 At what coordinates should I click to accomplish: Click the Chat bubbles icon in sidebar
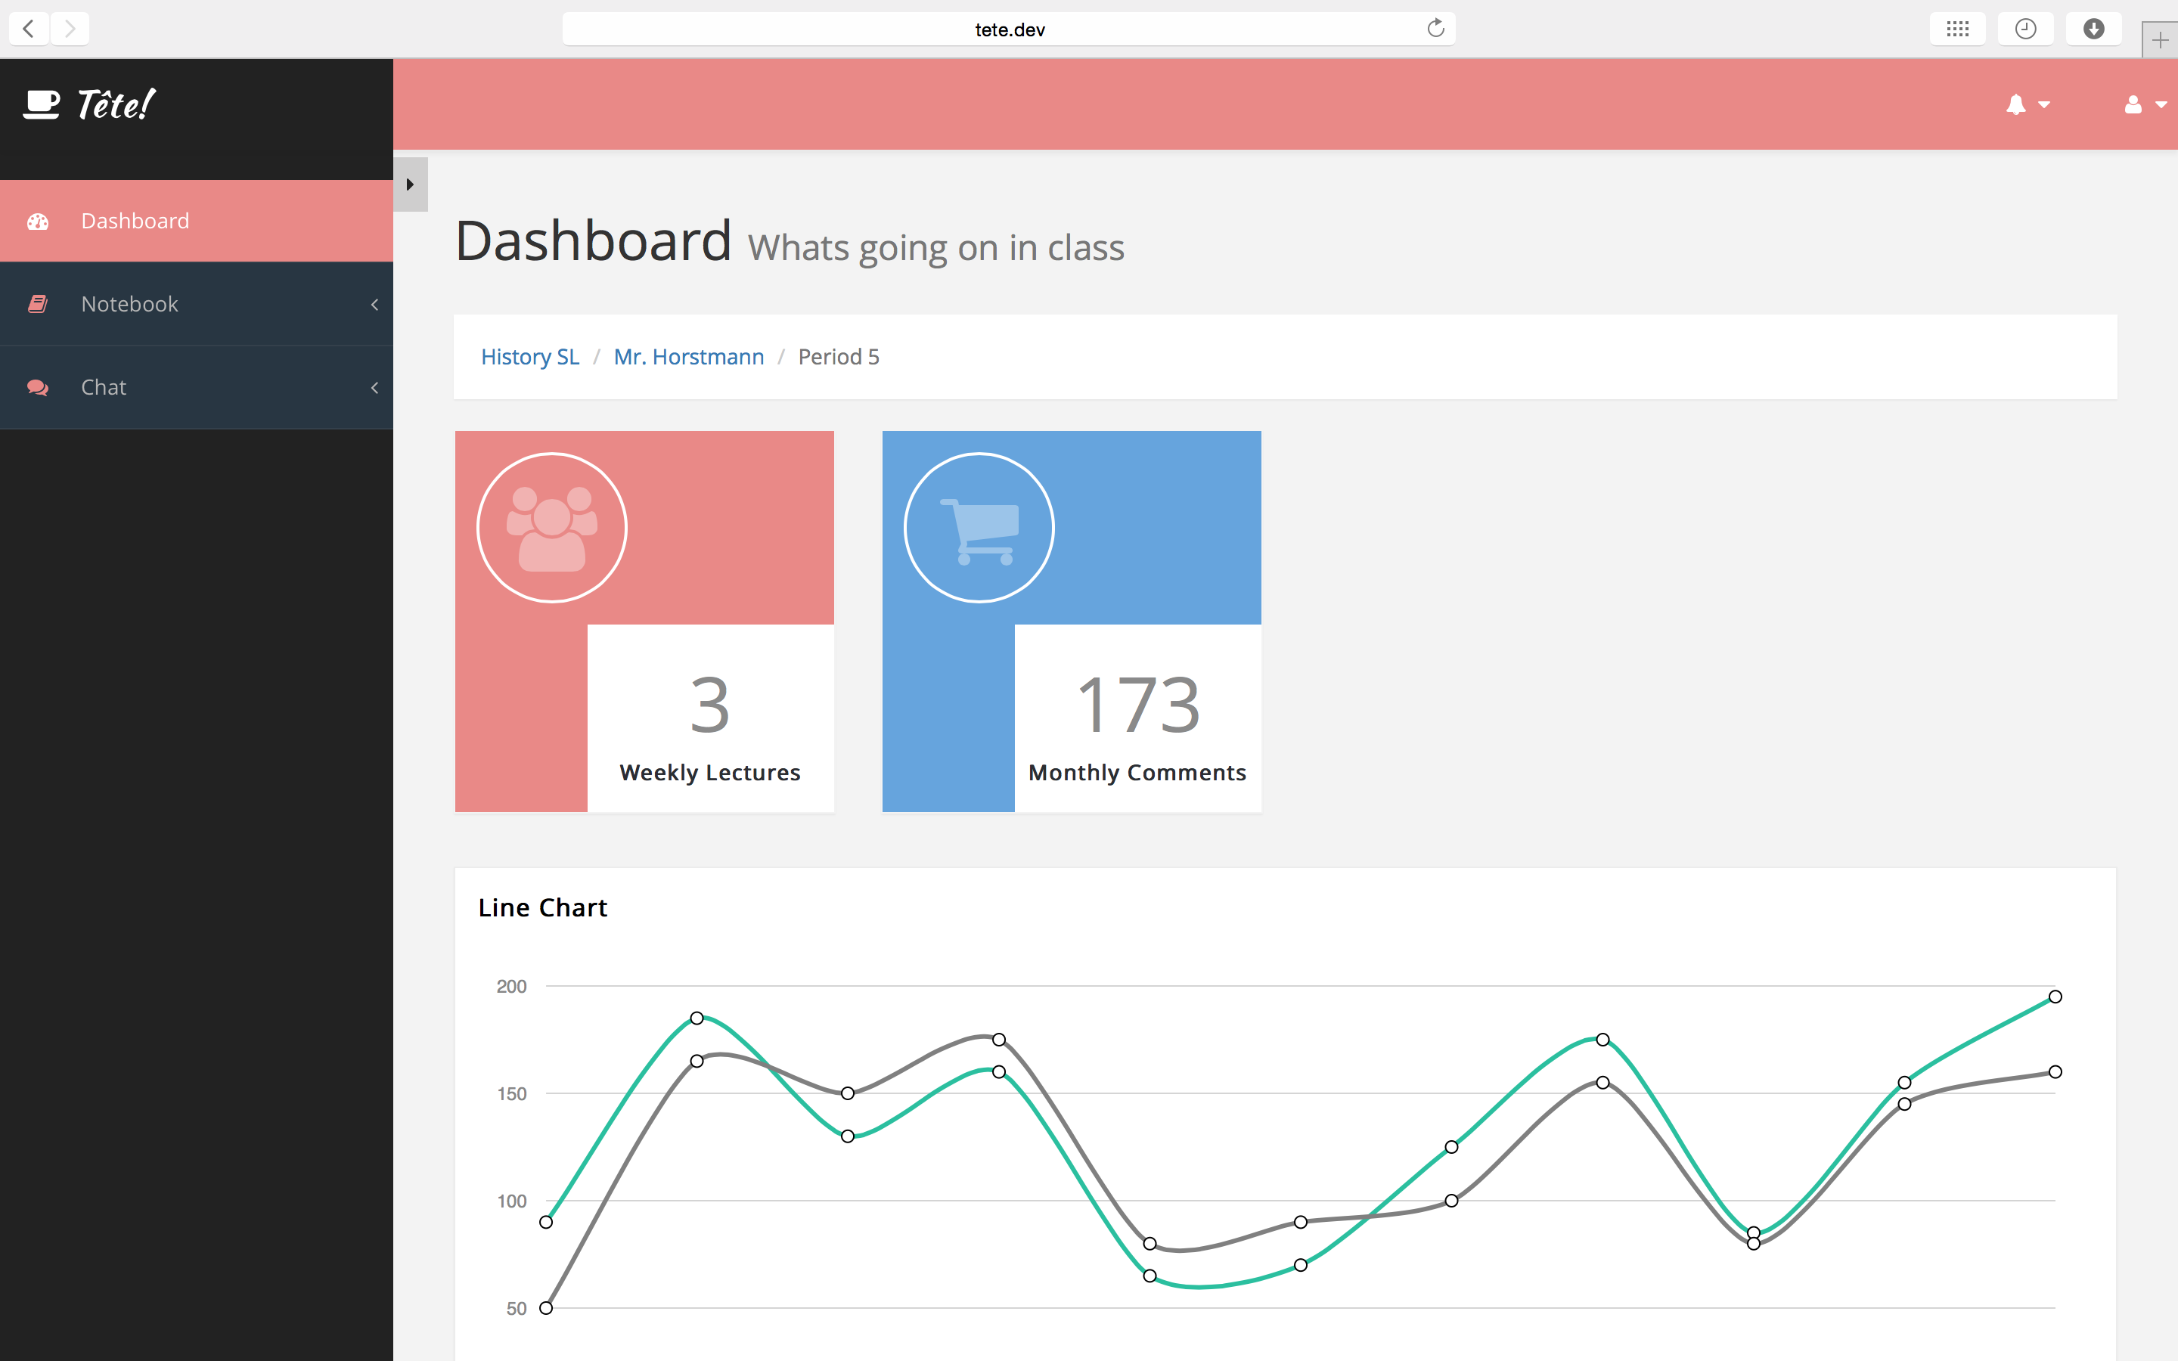38,387
